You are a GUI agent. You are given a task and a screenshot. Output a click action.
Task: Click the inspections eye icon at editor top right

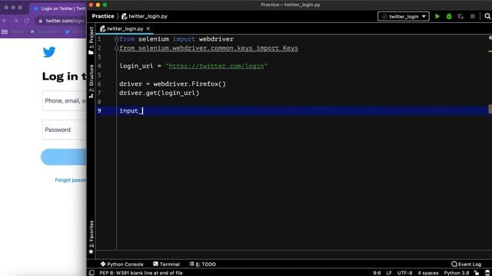pos(490,38)
